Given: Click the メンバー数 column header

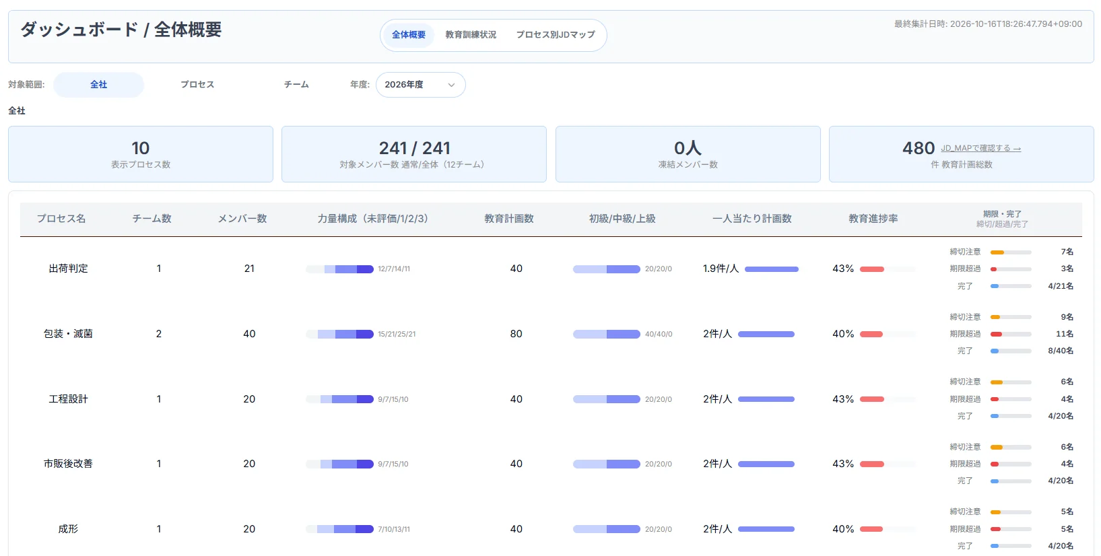Looking at the screenshot, I should coord(242,219).
